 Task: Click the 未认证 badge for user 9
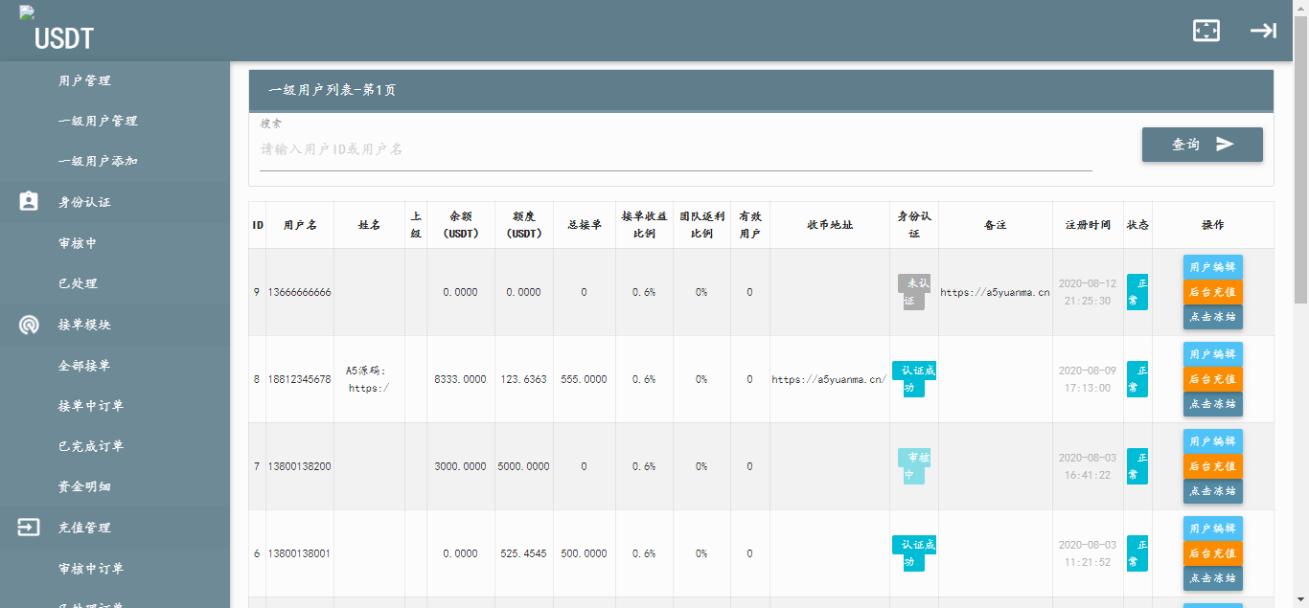911,292
